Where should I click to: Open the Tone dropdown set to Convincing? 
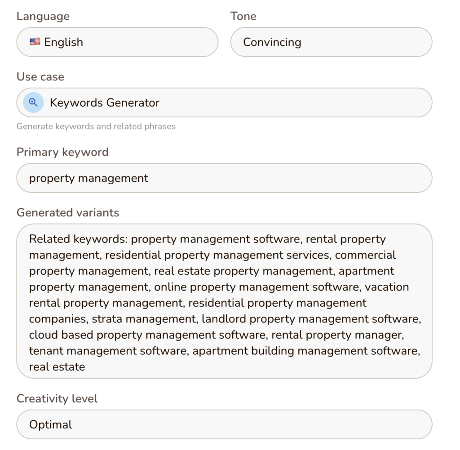[x=331, y=42]
